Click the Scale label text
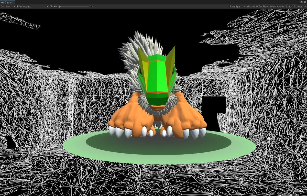This screenshot has width=307, height=196. point(53,6)
